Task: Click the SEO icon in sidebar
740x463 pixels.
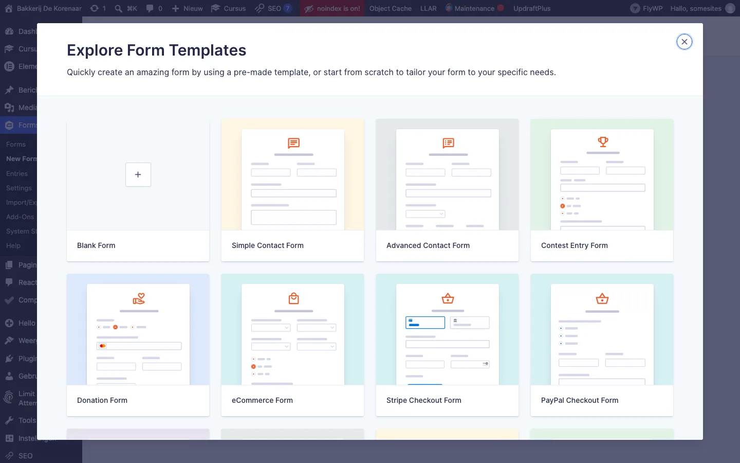Action: click(9, 456)
